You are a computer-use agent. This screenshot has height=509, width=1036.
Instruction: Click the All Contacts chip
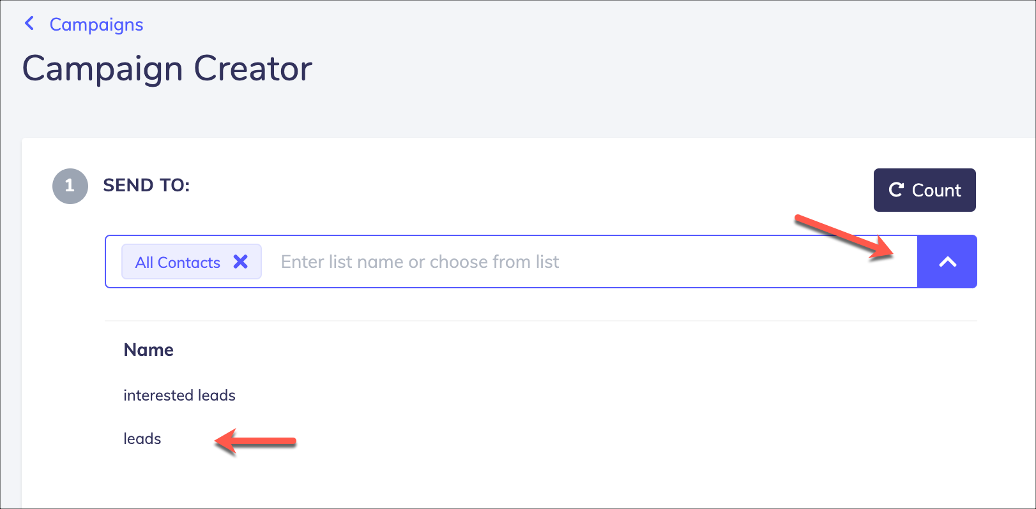192,262
